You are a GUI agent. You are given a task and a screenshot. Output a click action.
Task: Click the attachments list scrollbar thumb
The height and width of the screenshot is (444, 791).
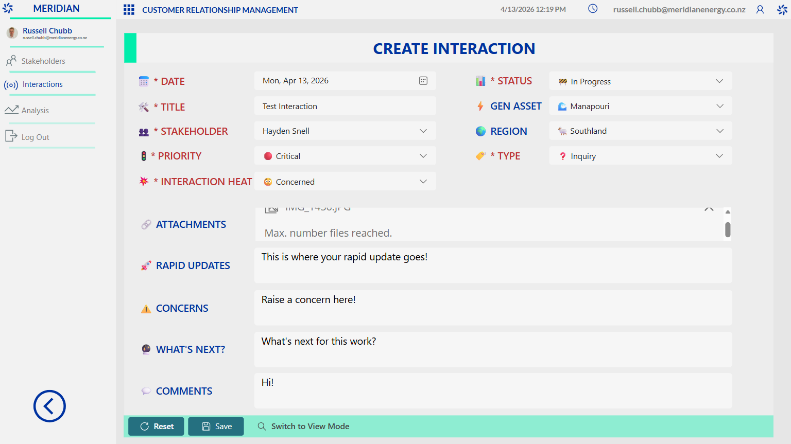point(728,229)
